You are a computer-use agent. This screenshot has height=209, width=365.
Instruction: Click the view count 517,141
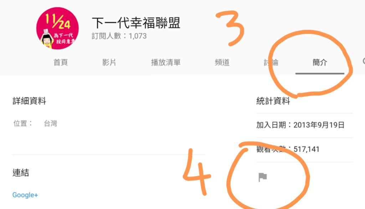pyautogui.click(x=306, y=149)
